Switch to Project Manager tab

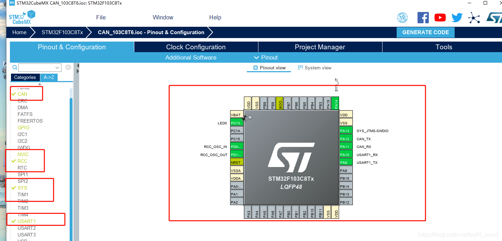pos(320,47)
